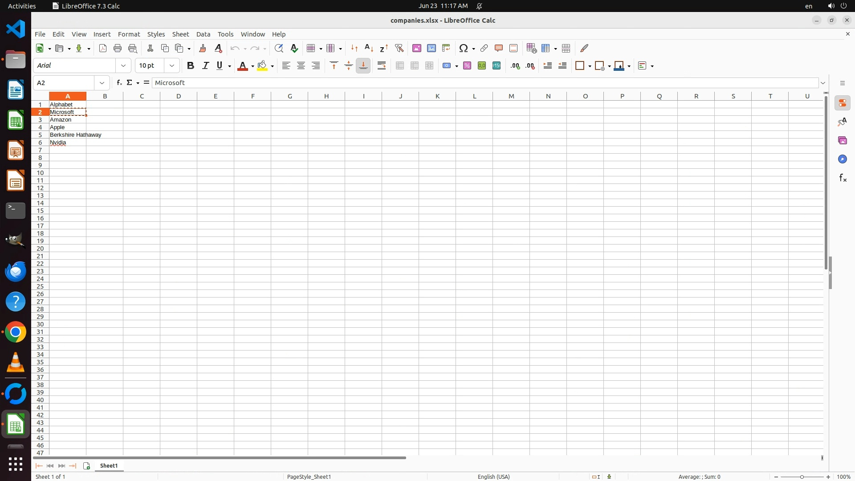Toggle Bold formatting on

[x=190, y=65]
